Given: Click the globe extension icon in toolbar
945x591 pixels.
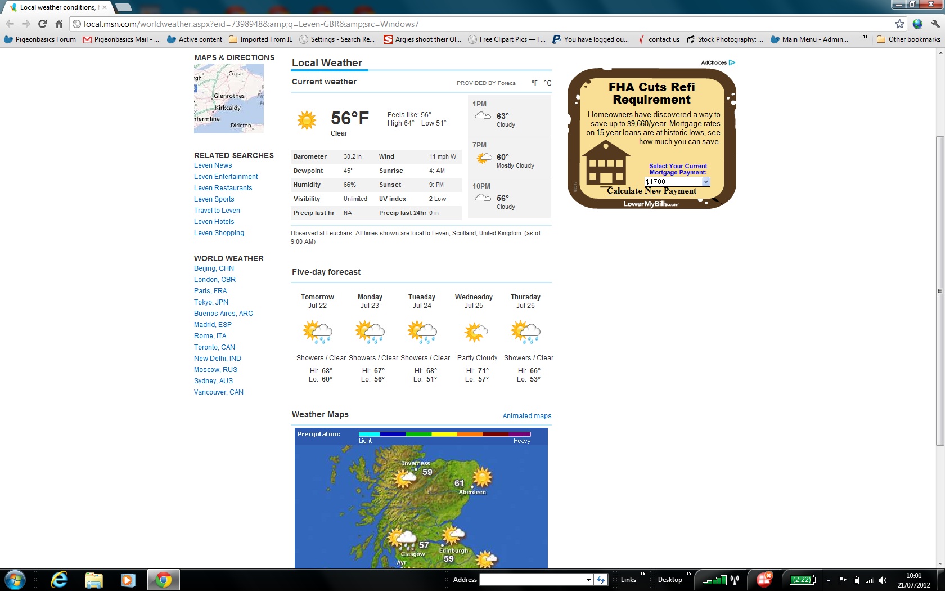Looking at the screenshot, I should (917, 24).
